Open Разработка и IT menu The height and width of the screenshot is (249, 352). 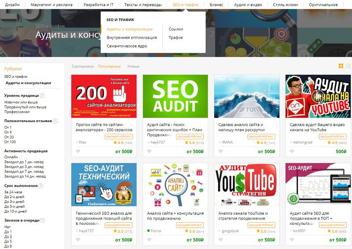(99, 4)
